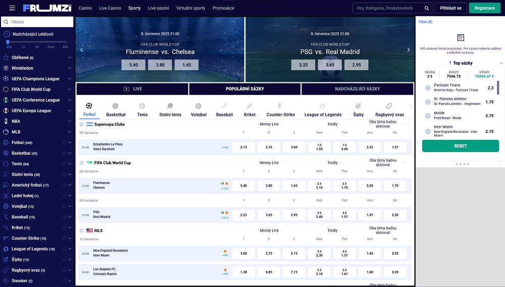Select the Basketbal sport icon
This screenshot has height=287, width=505.
[116, 106]
